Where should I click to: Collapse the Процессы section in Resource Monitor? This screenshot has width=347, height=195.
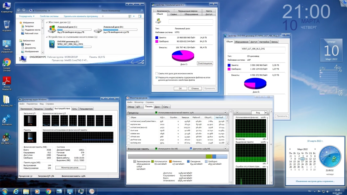(225, 113)
